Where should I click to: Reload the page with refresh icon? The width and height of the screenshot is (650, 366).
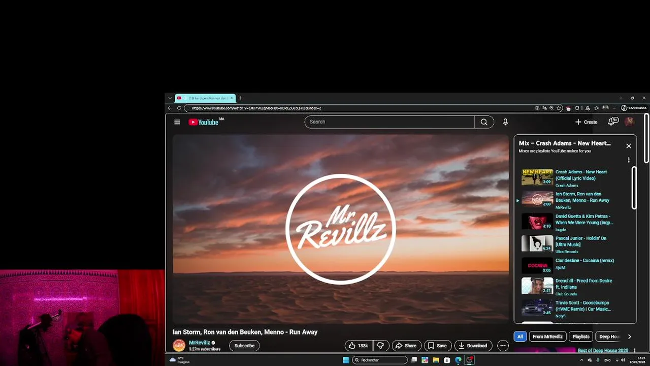pyautogui.click(x=179, y=108)
